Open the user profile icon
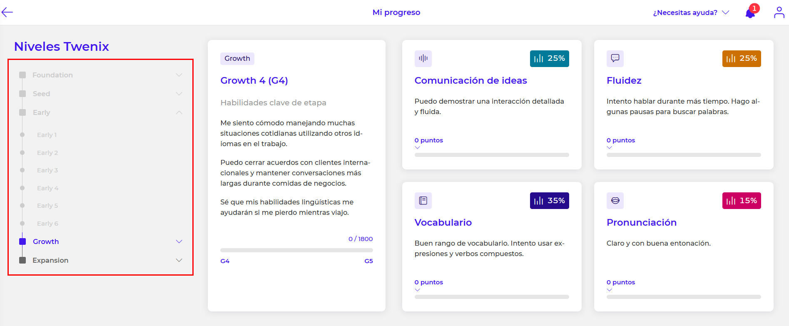 [x=779, y=12]
